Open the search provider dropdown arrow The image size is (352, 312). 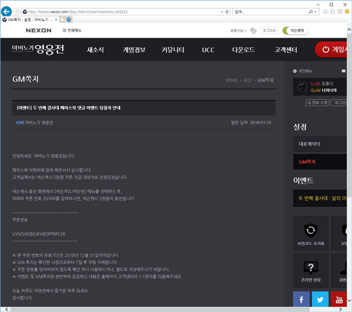point(316,12)
